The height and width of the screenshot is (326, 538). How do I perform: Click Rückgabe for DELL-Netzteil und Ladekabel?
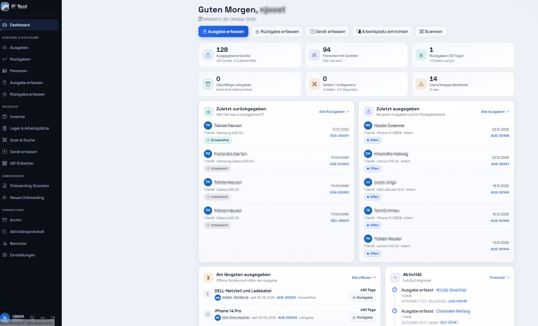pos(362,298)
